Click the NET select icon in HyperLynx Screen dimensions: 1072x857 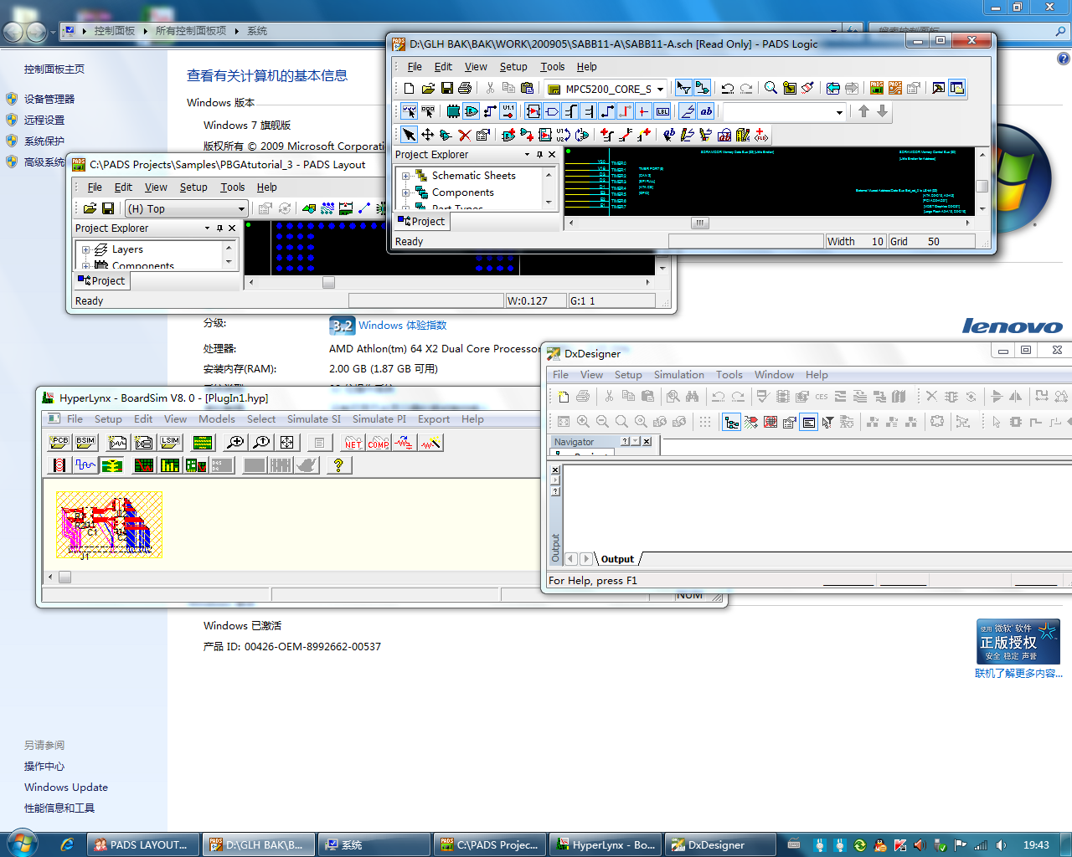(x=353, y=443)
